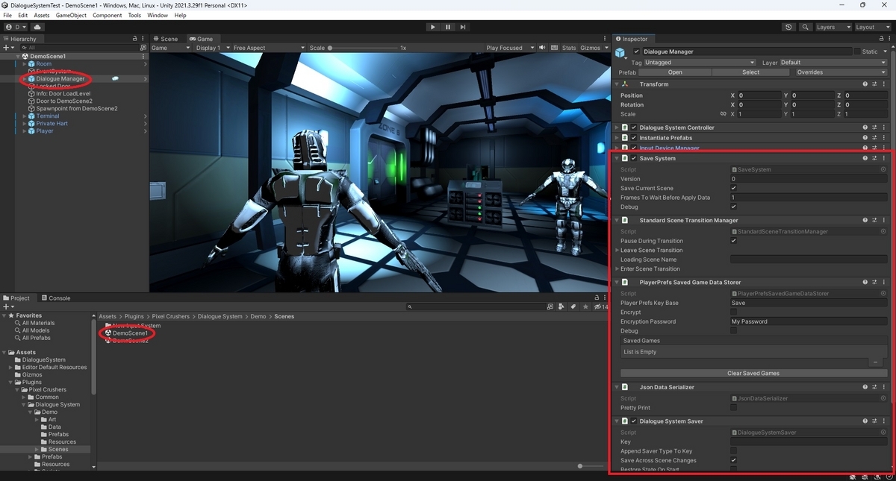This screenshot has width=896, height=481.
Task: Toggle the Stats button in Game view
Action: [569, 48]
